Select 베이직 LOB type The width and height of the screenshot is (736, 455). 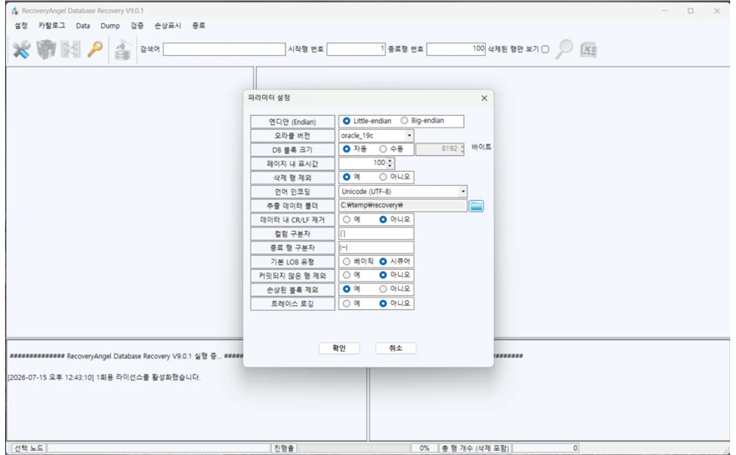346,262
